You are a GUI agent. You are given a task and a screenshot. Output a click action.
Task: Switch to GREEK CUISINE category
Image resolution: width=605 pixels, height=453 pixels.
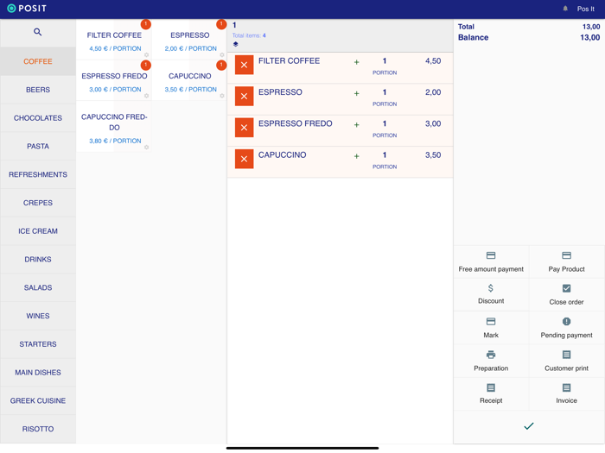point(38,400)
